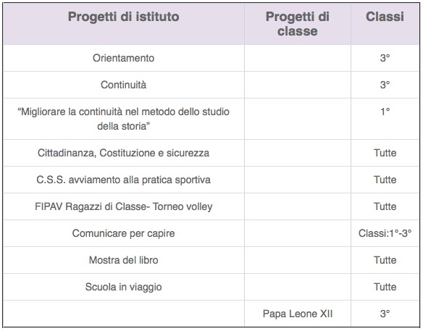Viewport: 423px width, 331px height.
Task: Click the Migliorare la continuità project text
Action: pyautogui.click(x=124, y=119)
